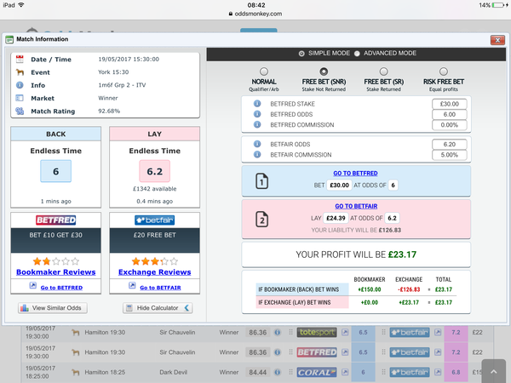Click the scroll-to-top arrow button
The image size is (511, 383).
494,372
